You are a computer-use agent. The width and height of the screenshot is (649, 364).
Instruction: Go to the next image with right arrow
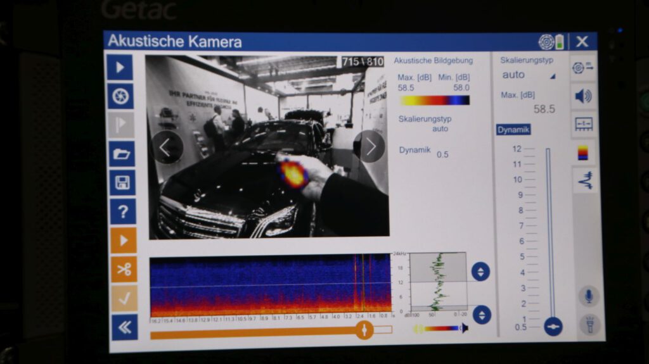pyautogui.click(x=370, y=147)
